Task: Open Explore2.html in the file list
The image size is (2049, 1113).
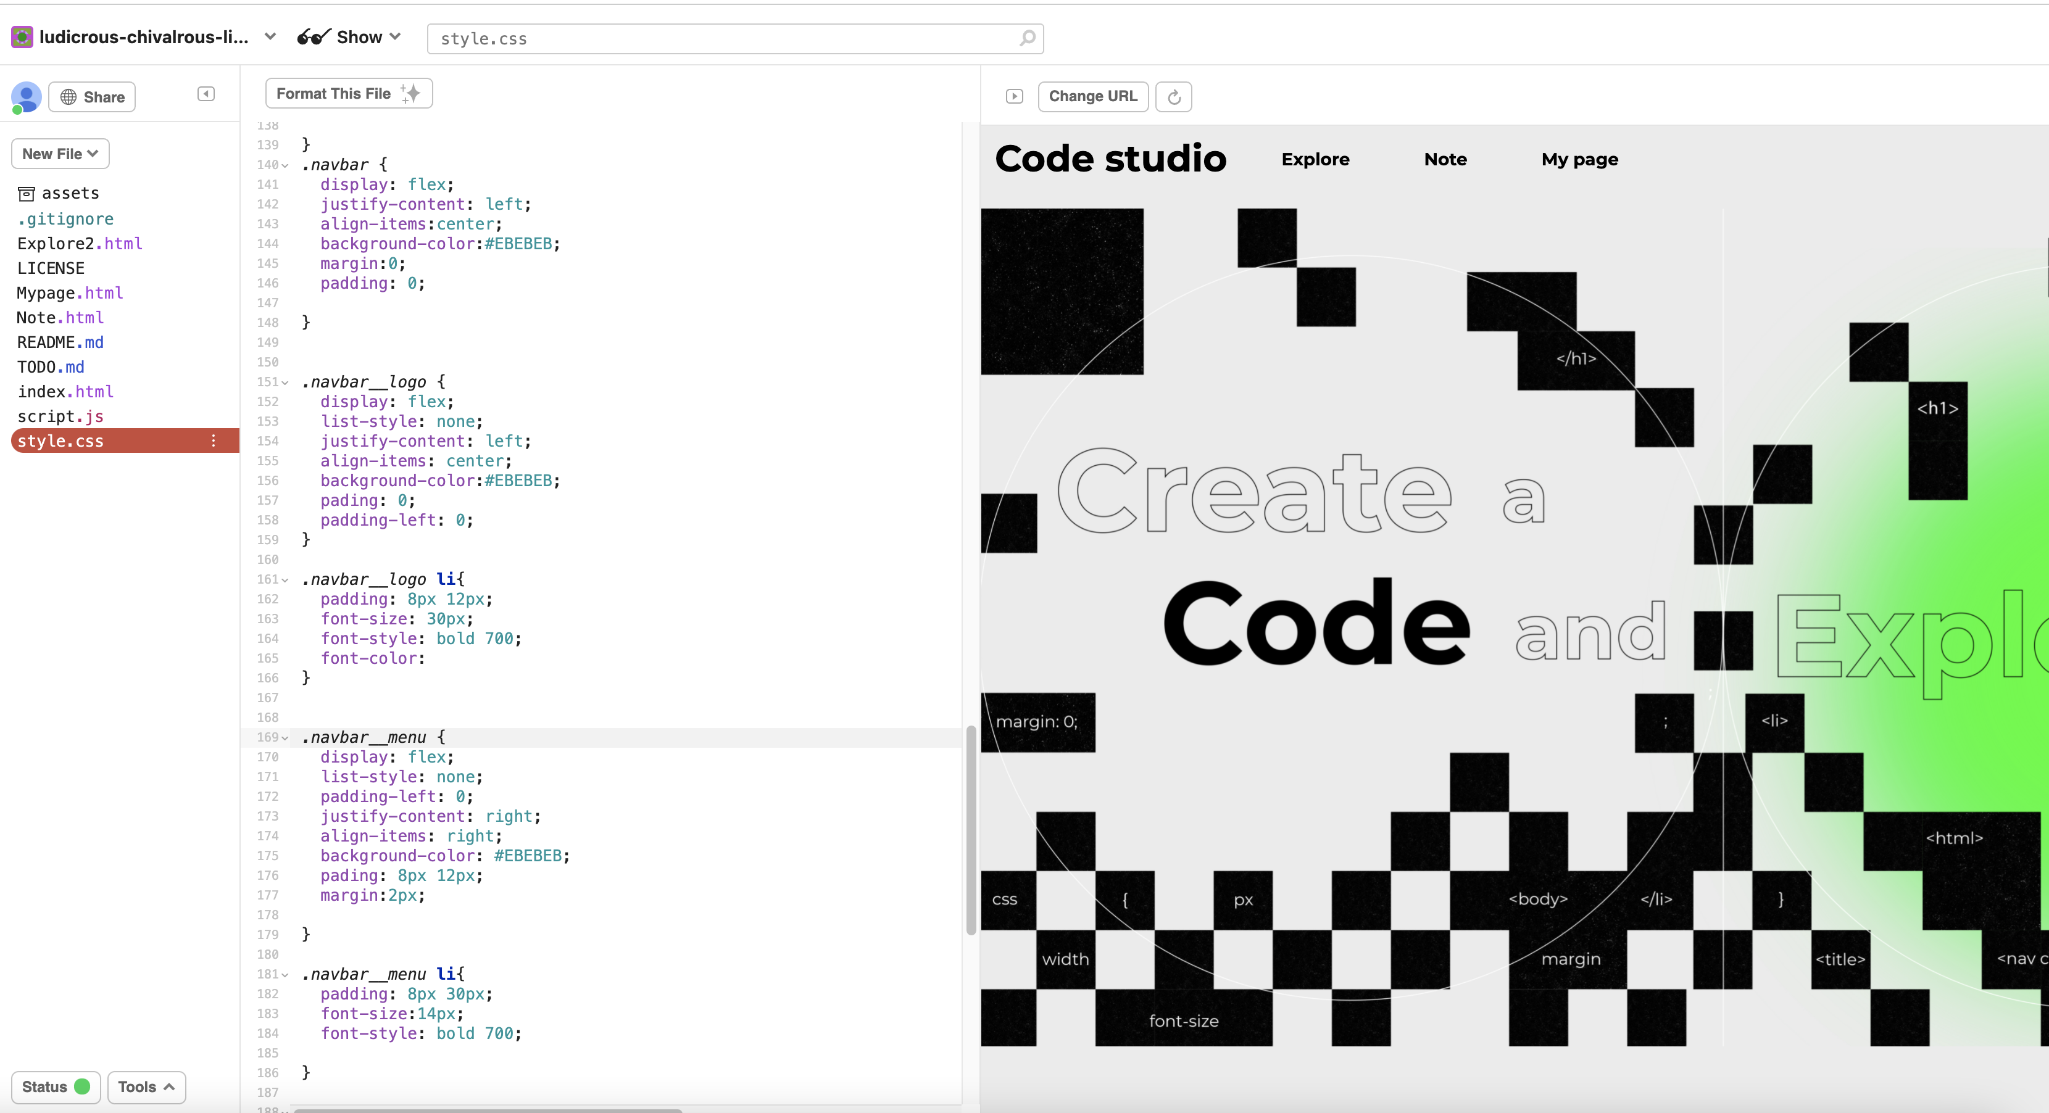Action: pos(80,243)
